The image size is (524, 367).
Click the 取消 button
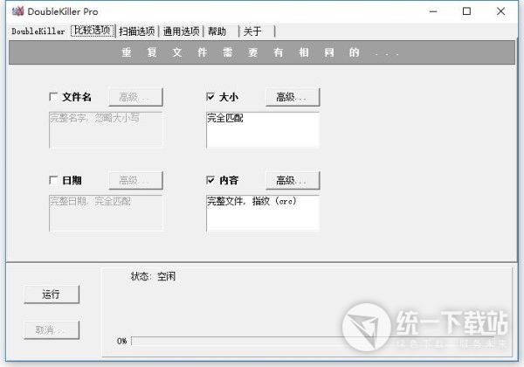coord(52,330)
